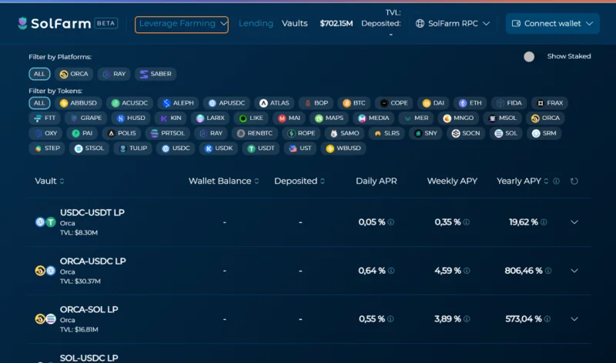Click the LIKE token icon

[243, 118]
